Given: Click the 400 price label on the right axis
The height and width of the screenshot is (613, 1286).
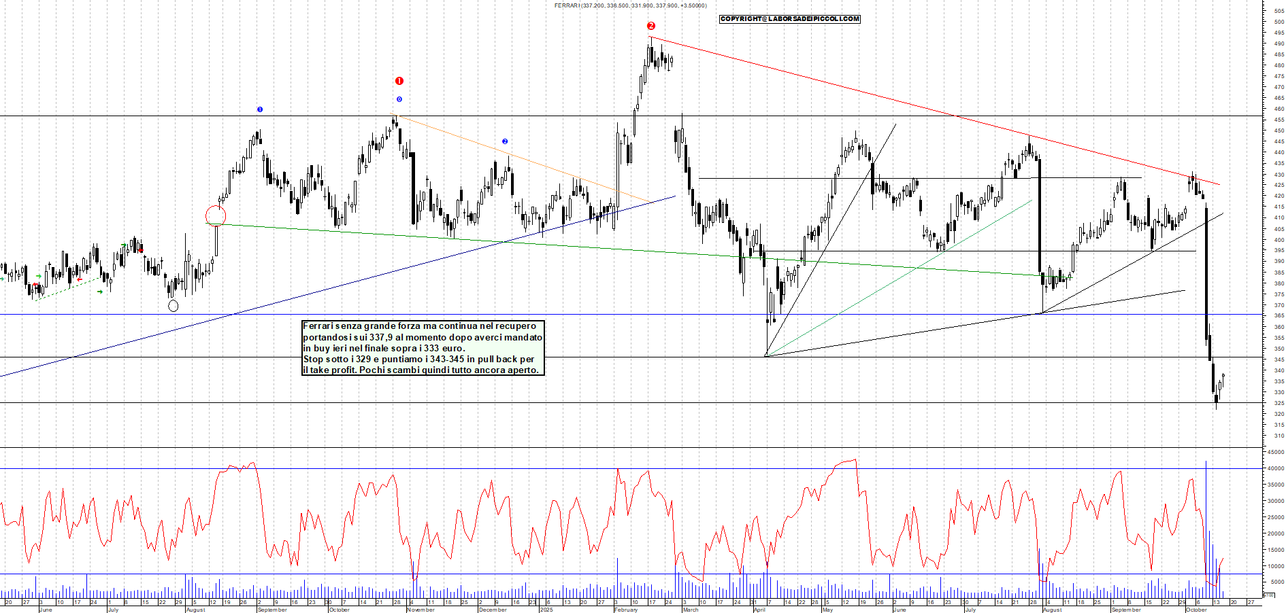Looking at the screenshot, I should click(x=1279, y=239).
